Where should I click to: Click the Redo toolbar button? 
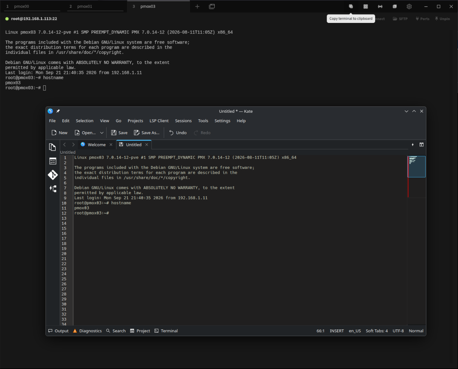(202, 133)
